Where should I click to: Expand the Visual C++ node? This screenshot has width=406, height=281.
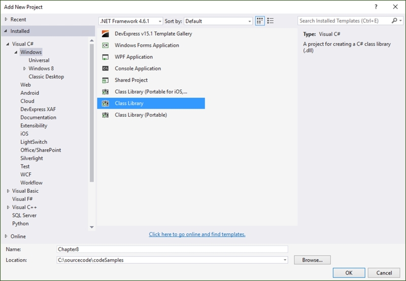(8, 207)
